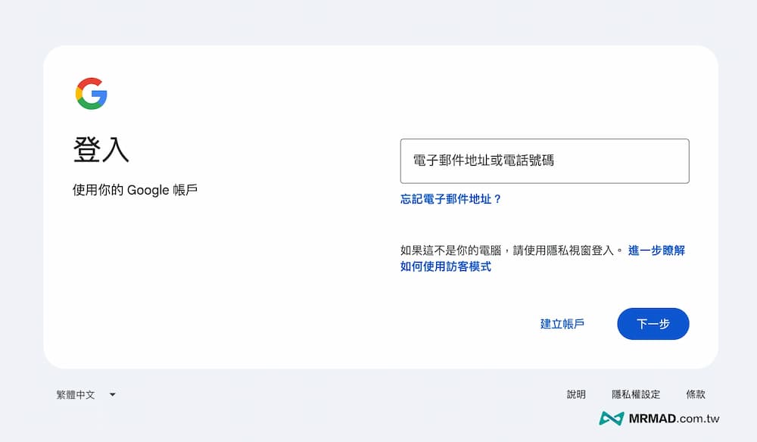Click the 進一步瞭解 guest mode link
Image resolution: width=757 pixels, height=442 pixels.
[x=656, y=250]
